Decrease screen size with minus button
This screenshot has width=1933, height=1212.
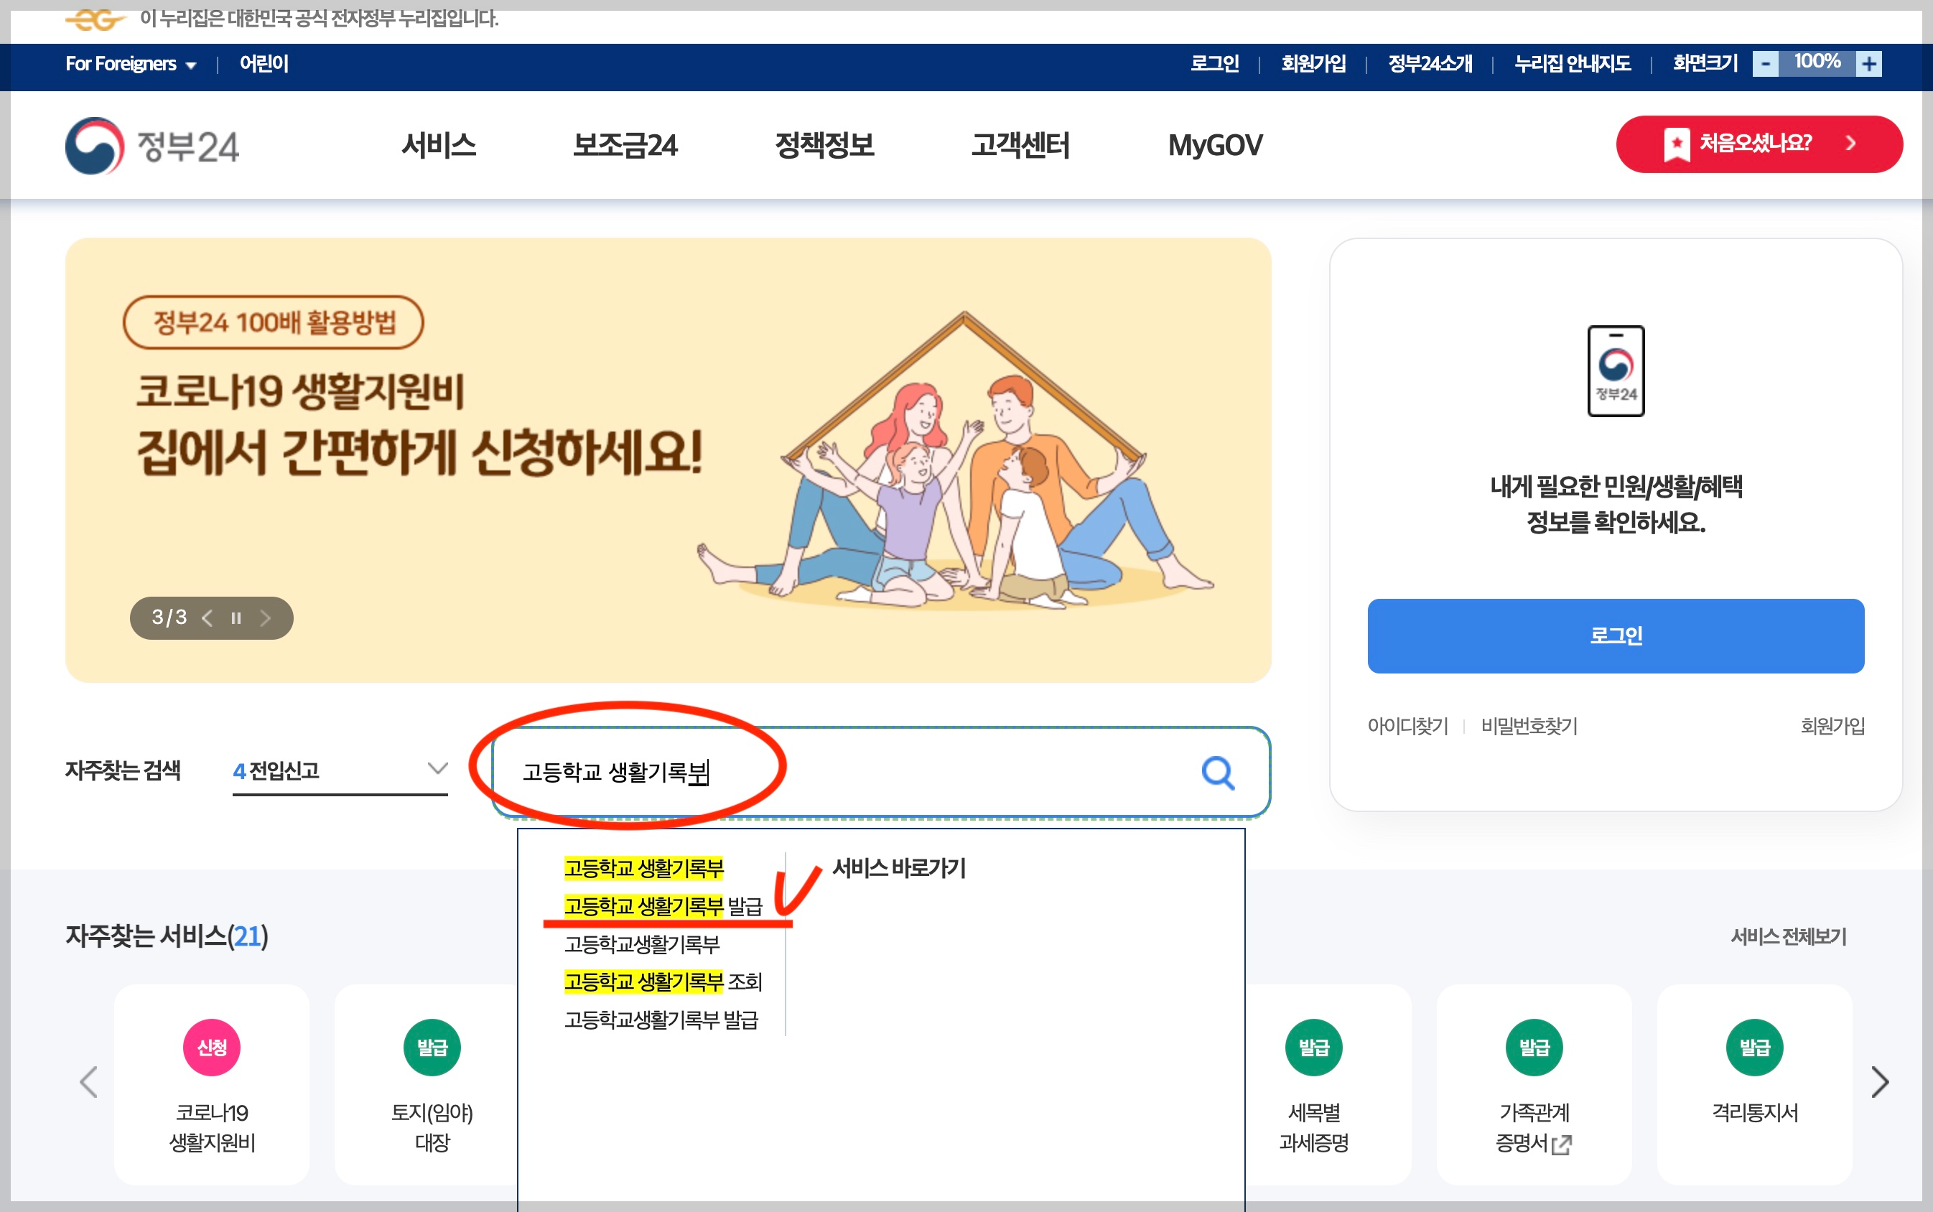coord(1766,64)
